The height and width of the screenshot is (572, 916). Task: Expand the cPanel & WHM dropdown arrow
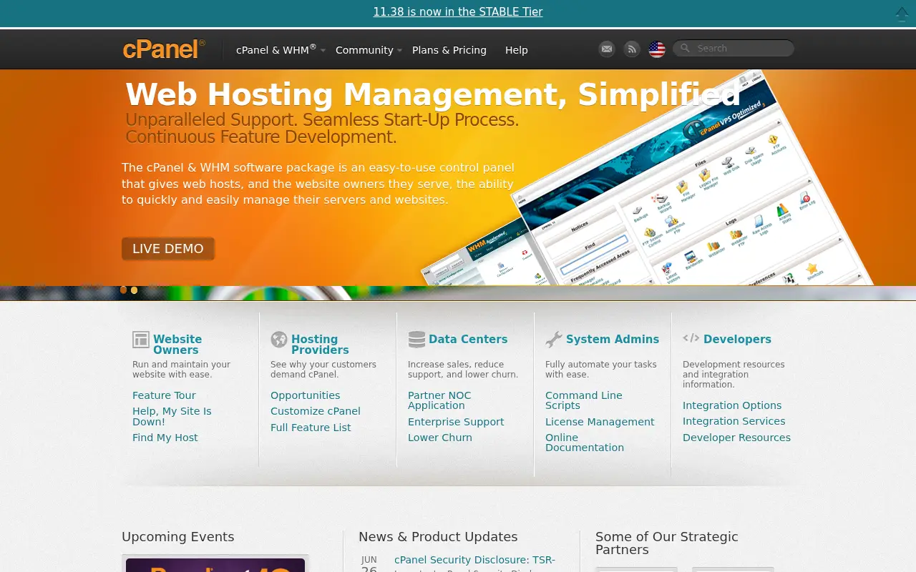click(x=323, y=51)
